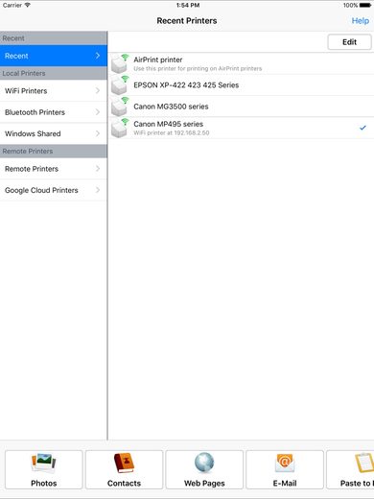The height and width of the screenshot is (499, 374).
Task: Open Bluetooth Printers list
Action: click(x=54, y=112)
